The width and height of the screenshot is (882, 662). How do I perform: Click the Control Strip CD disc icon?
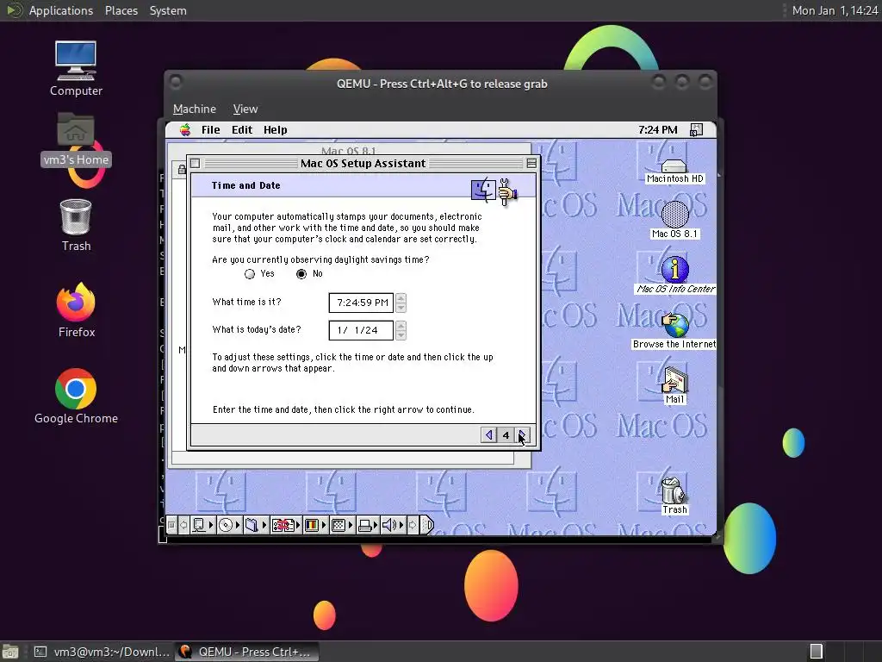tap(226, 525)
